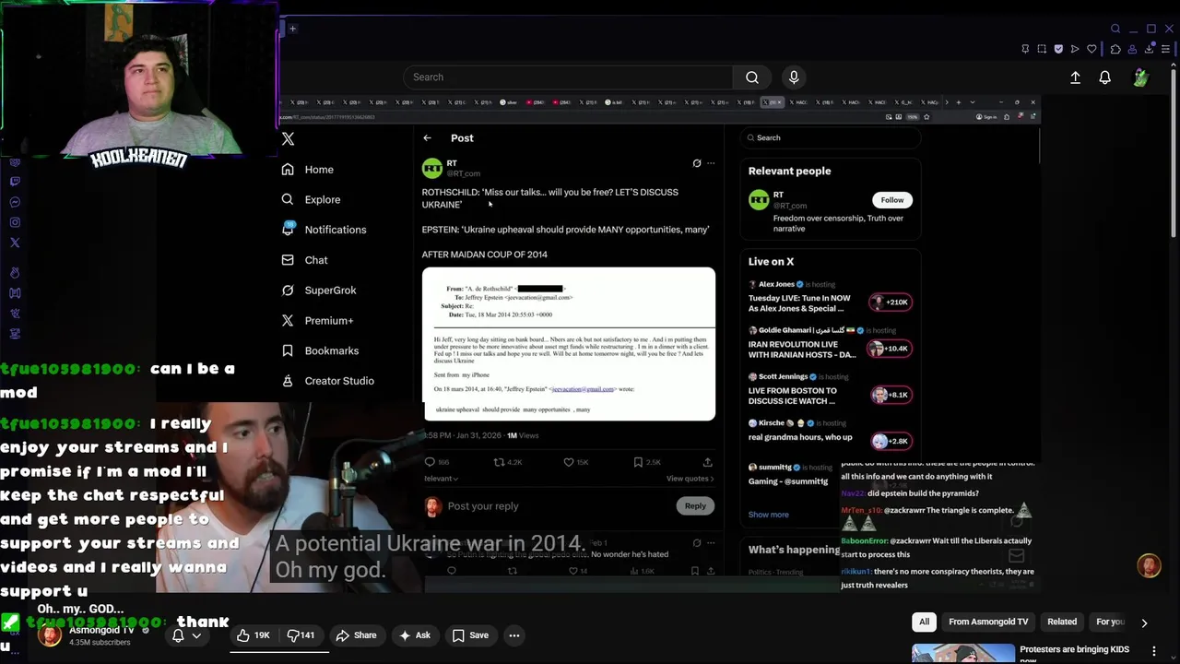Viewport: 1180px width, 664px height.
Task: Select the Related filter chip
Action: [x=1062, y=622]
